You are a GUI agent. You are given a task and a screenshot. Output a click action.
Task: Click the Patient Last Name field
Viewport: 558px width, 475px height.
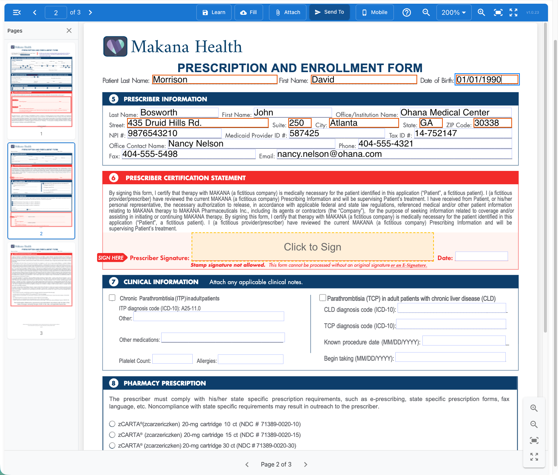tap(215, 80)
